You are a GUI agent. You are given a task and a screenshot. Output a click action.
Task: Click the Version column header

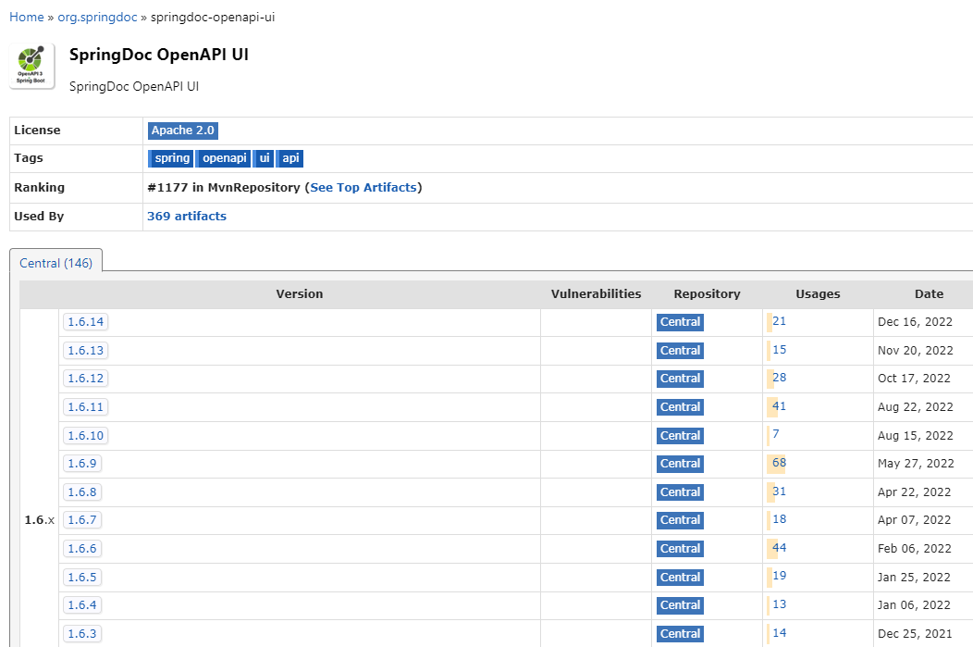[x=299, y=294]
